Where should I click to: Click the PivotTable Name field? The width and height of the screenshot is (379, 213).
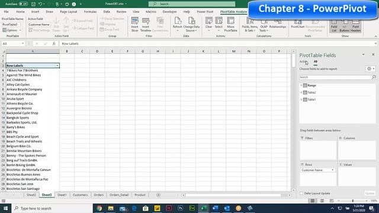coord(11,24)
